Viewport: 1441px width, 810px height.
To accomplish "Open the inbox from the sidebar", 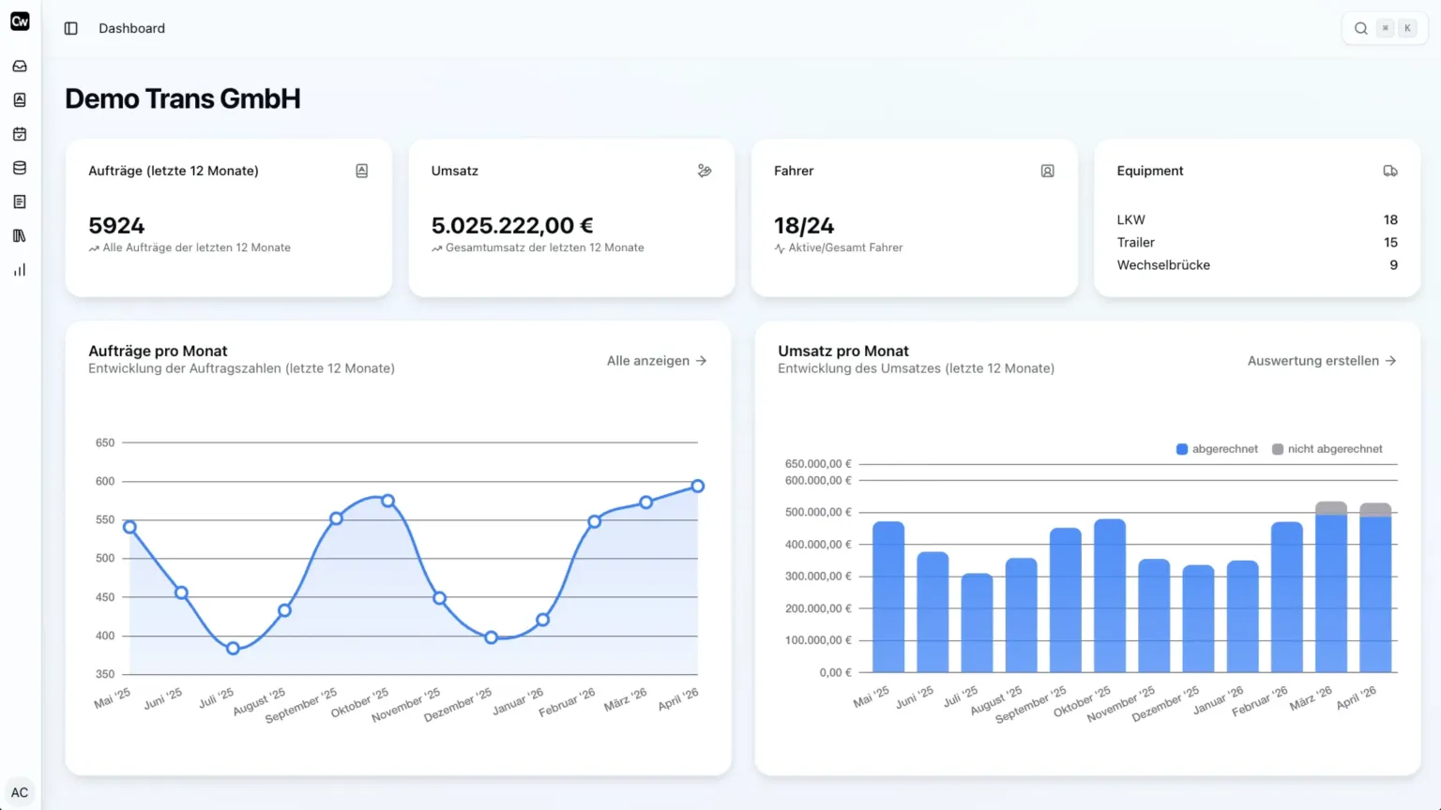I will (x=19, y=66).
